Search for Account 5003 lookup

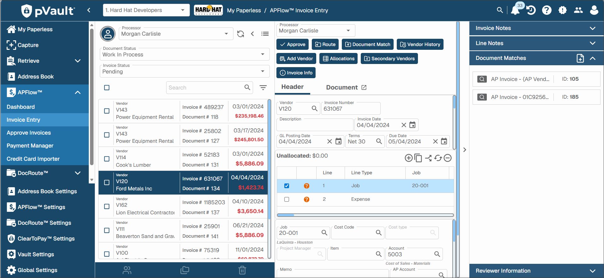click(437, 254)
